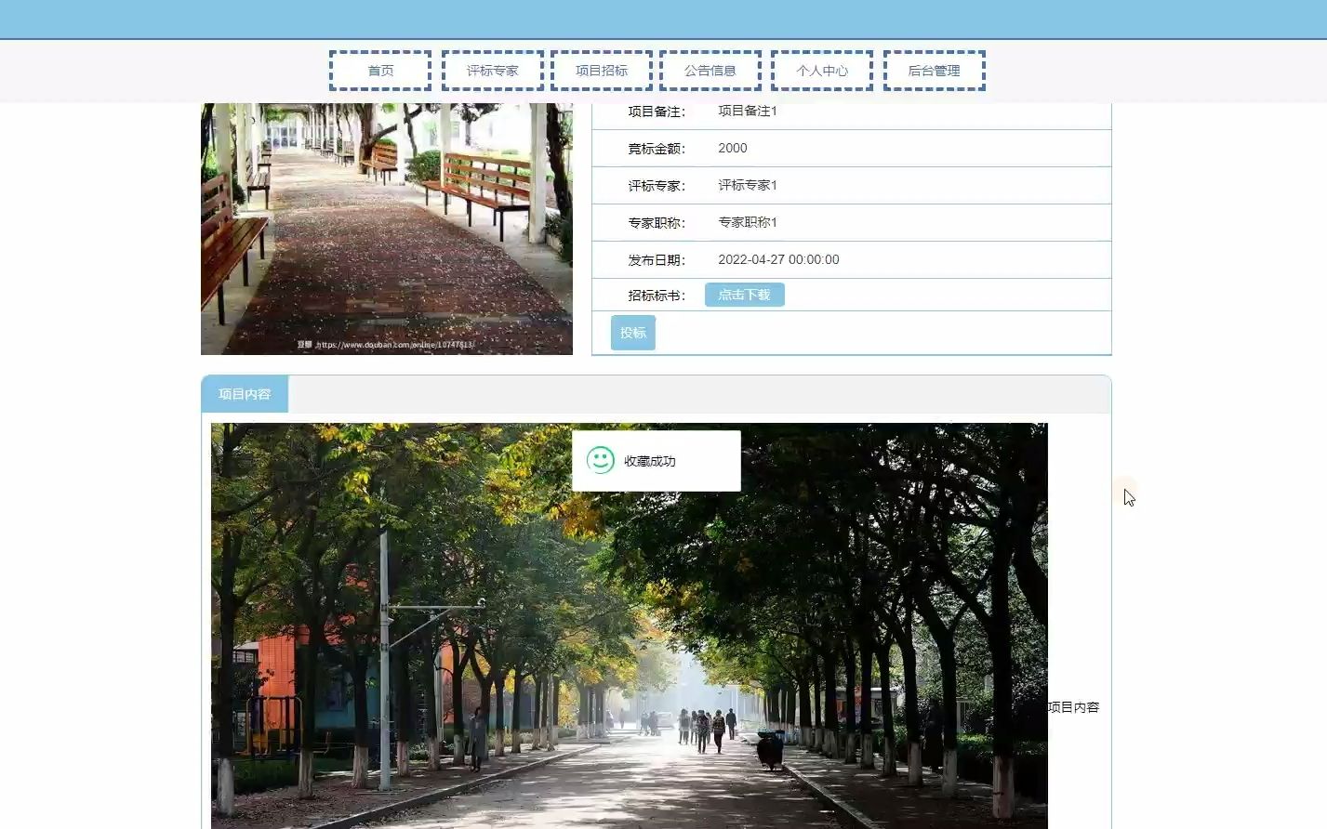Click the 评标专家1 expert name
Screen dimensions: 1327x829
pos(747,185)
